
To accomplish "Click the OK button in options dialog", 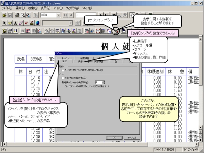I will coord(114,137).
